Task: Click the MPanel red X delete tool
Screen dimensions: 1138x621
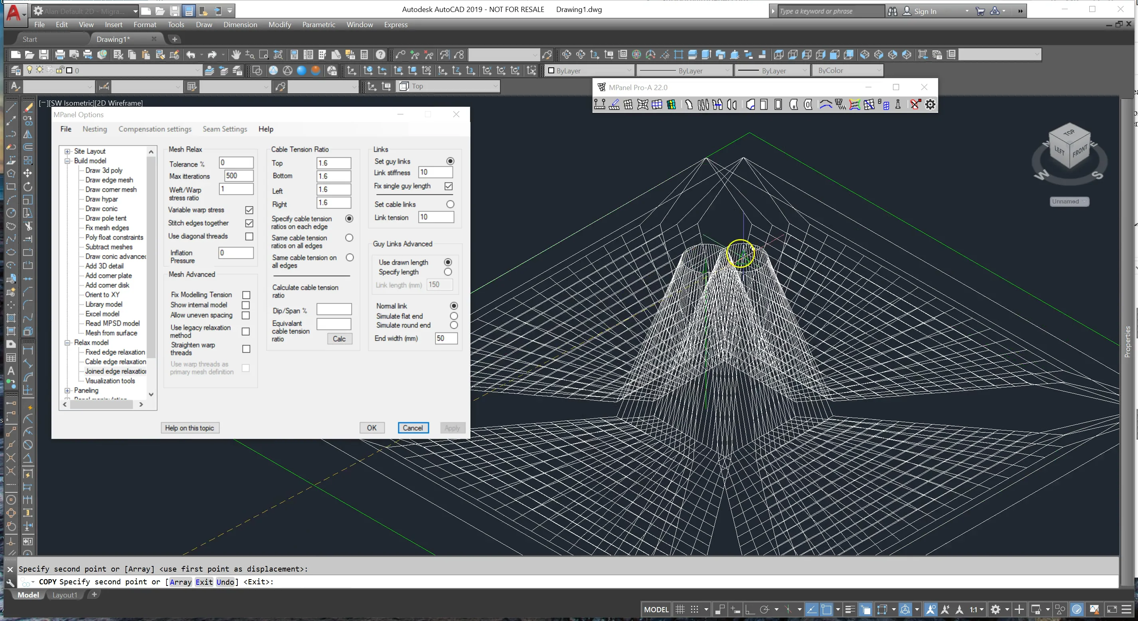Action: (x=915, y=104)
